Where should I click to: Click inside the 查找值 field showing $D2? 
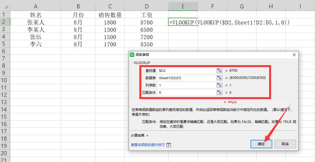tap(183, 70)
